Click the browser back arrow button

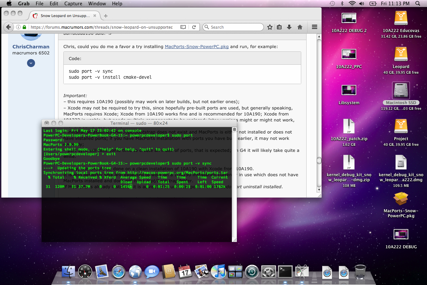(x=8, y=27)
